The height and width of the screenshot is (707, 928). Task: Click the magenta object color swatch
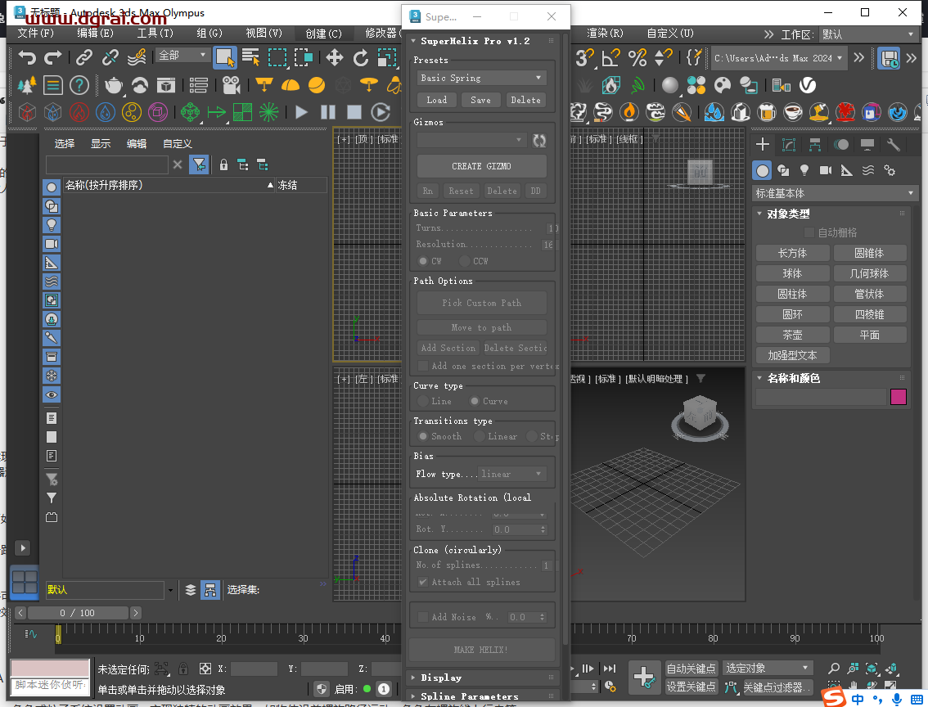point(899,396)
